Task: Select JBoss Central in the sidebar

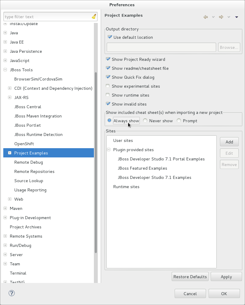Action: (x=28, y=107)
